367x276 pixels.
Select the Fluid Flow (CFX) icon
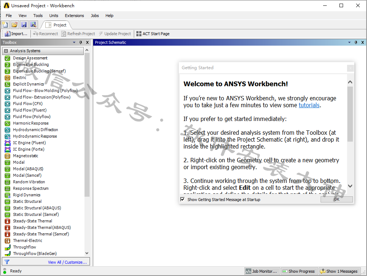click(x=8, y=104)
